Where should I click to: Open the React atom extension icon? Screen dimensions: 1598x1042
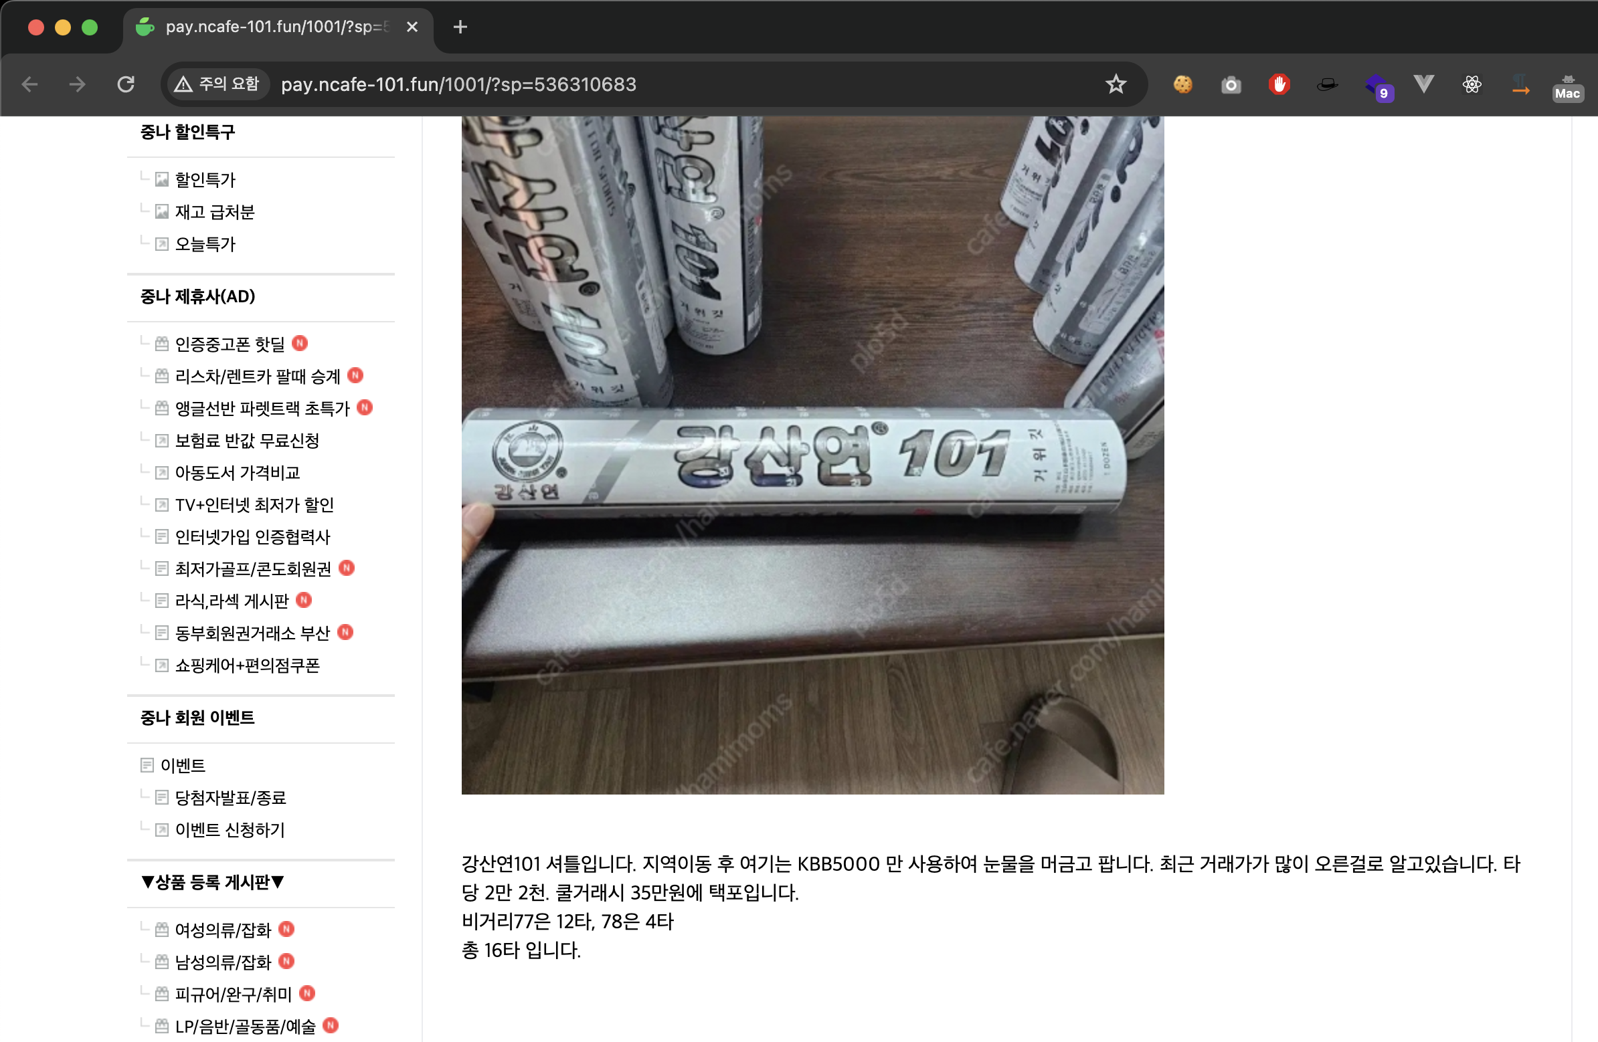tap(1472, 84)
